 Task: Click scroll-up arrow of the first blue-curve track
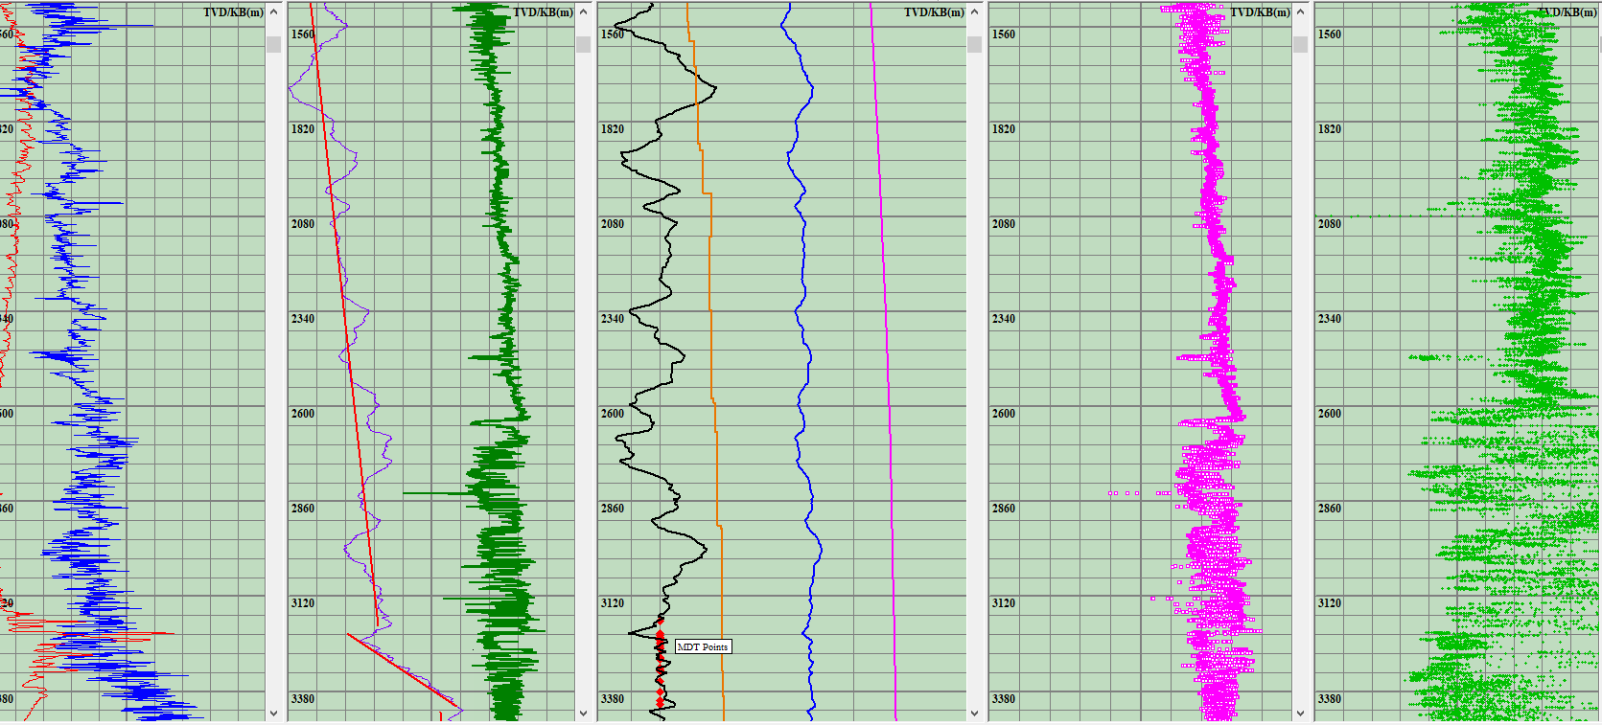[x=273, y=11]
